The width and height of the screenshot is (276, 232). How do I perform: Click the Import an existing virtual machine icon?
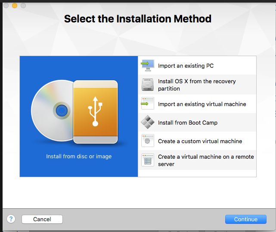click(x=148, y=103)
